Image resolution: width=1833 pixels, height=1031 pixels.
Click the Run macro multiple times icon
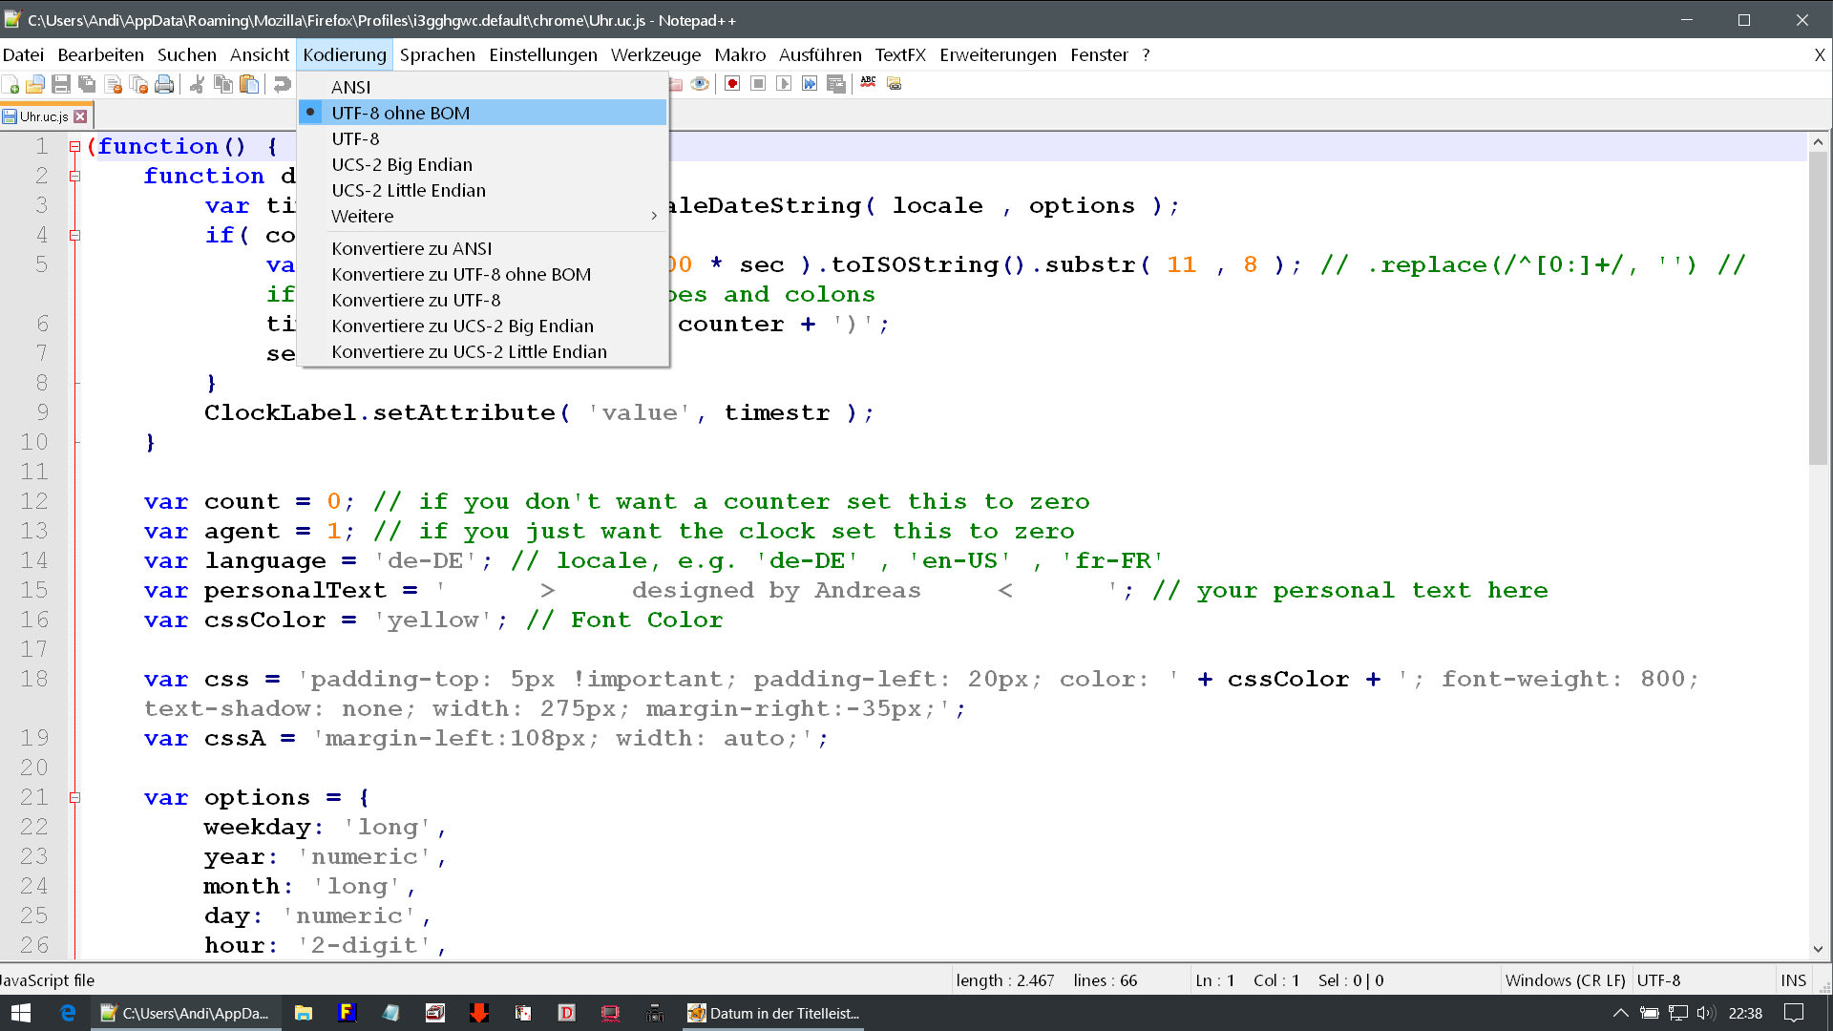tap(810, 84)
